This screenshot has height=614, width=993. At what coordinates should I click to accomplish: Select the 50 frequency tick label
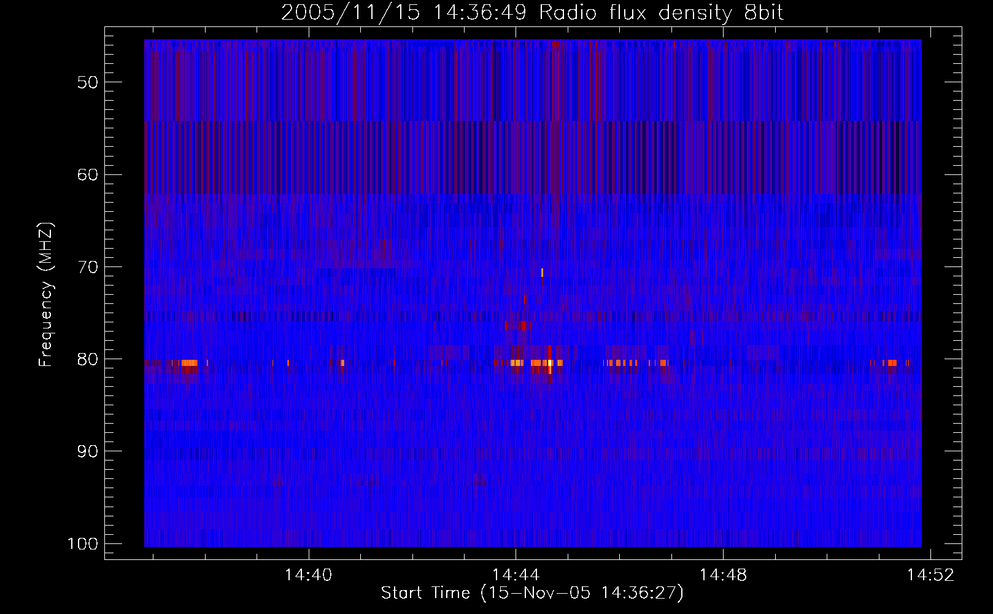click(x=88, y=82)
